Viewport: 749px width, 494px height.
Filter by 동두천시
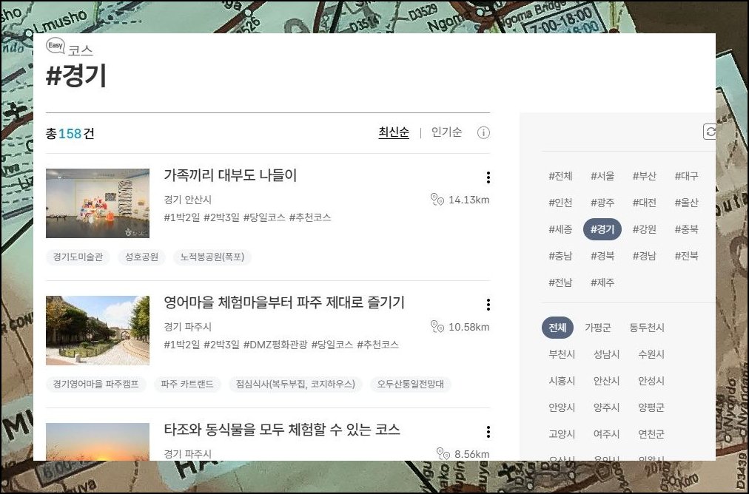pyautogui.click(x=647, y=328)
